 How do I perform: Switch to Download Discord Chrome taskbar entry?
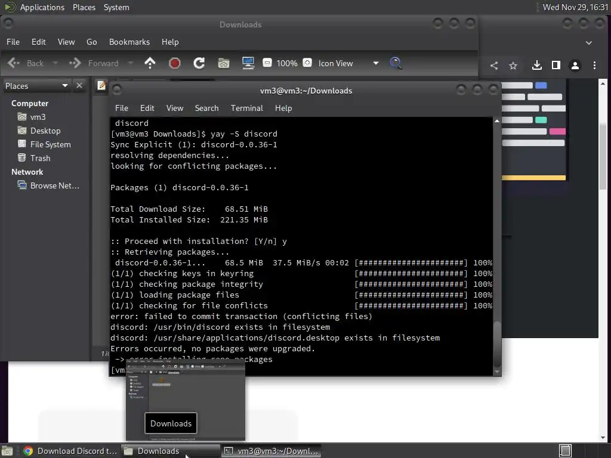click(x=70, y=451)
